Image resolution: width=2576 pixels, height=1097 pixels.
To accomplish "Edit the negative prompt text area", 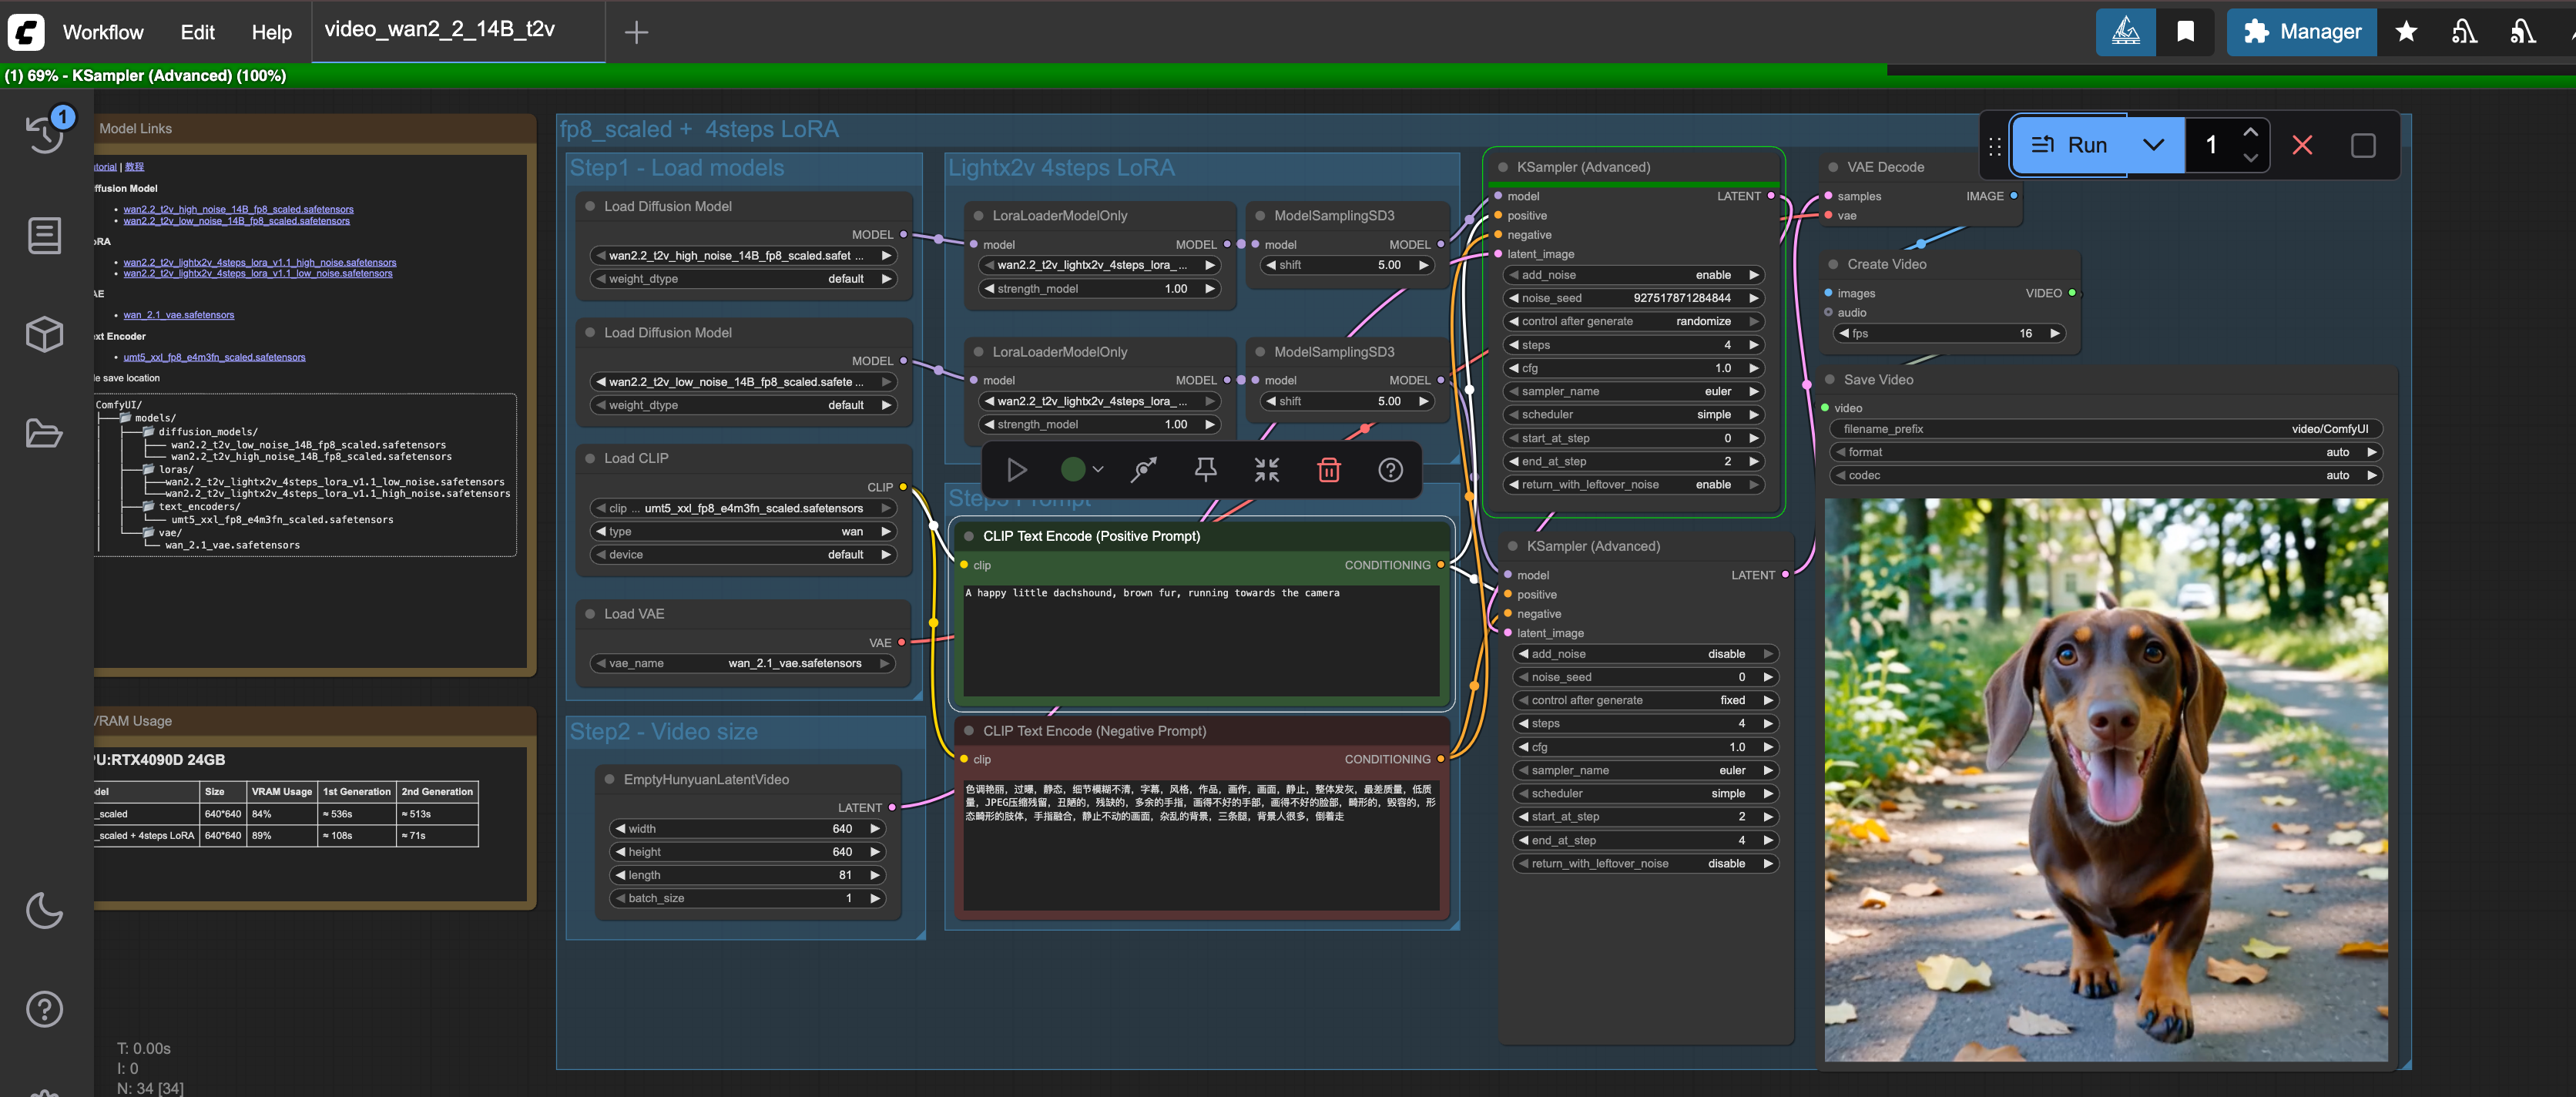I will pyautogui.click(x=1201, y=845).
